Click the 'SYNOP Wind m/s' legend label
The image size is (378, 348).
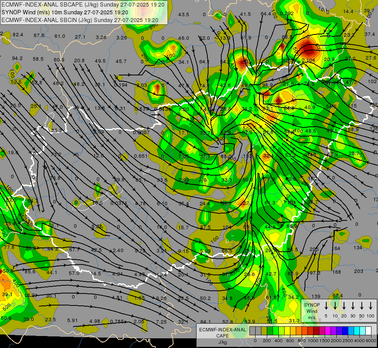(x=312, y=311)
